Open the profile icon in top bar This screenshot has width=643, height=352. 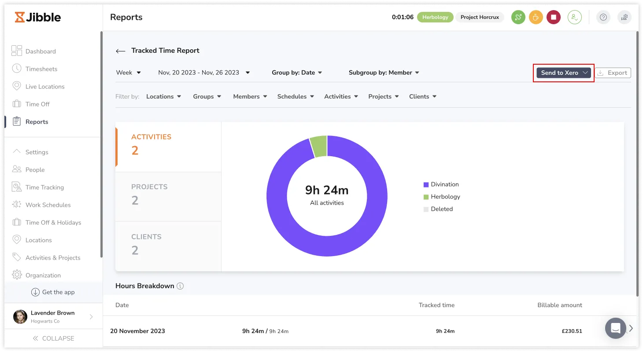(574, 17)
